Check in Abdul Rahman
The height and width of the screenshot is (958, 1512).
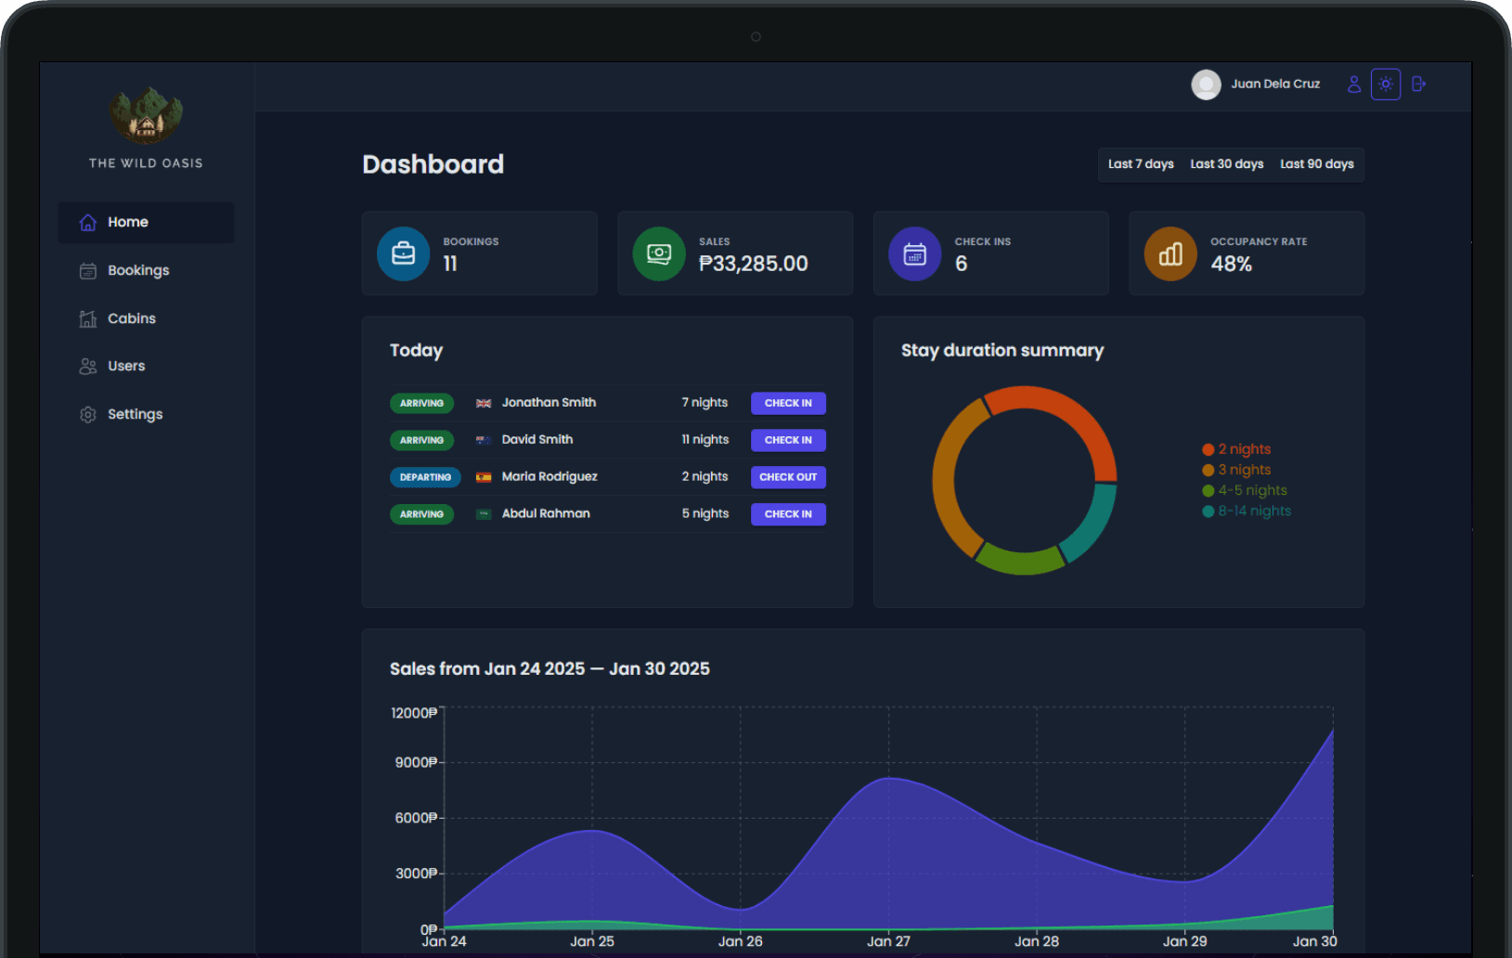click(788, 514)
